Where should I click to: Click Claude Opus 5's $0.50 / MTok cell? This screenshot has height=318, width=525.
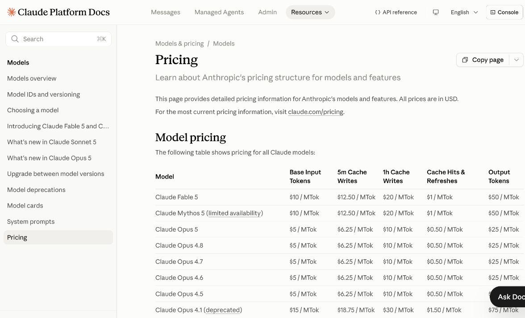[x=445, y=229]
